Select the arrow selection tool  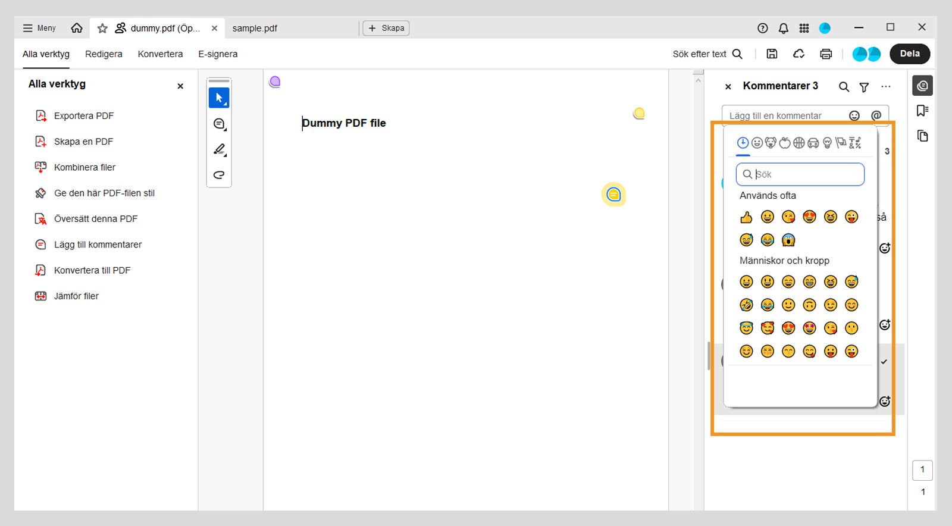coord(219,98)
